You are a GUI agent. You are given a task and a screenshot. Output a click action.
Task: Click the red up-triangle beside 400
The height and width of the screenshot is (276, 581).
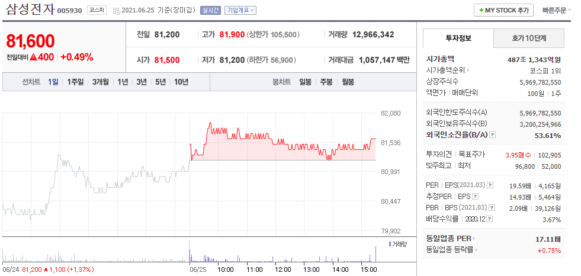[33, 57]
